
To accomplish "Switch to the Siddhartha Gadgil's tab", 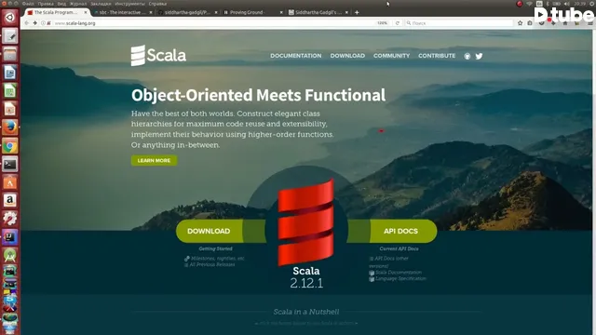I will (318, 12).
